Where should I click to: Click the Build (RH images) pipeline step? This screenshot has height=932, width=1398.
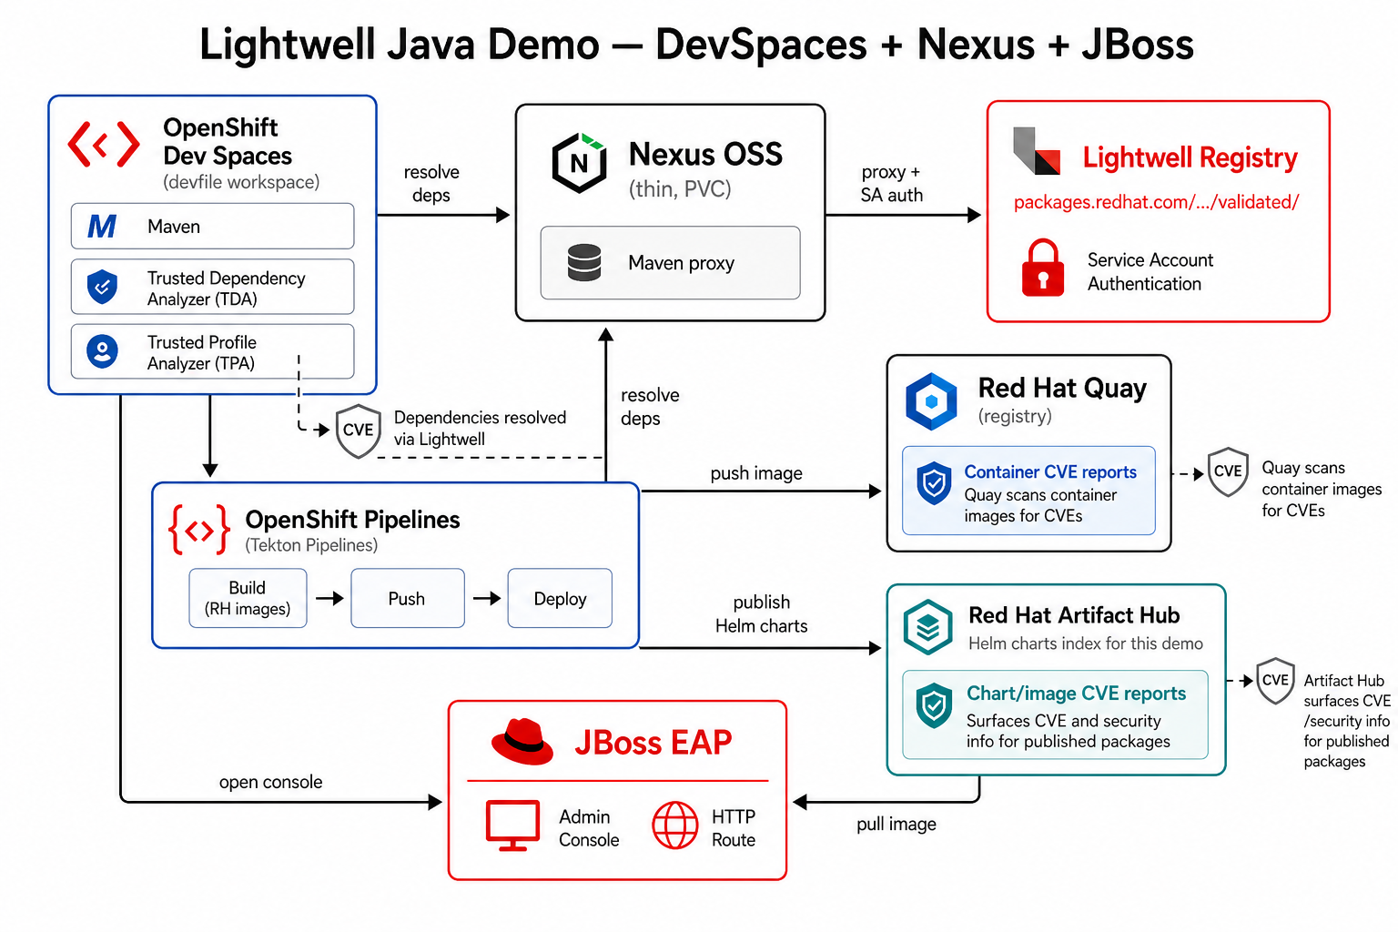tap(248, 598)
